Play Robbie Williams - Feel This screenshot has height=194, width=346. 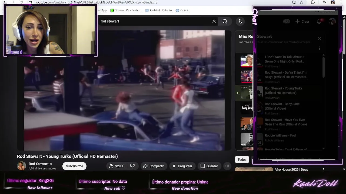[280, 135]
